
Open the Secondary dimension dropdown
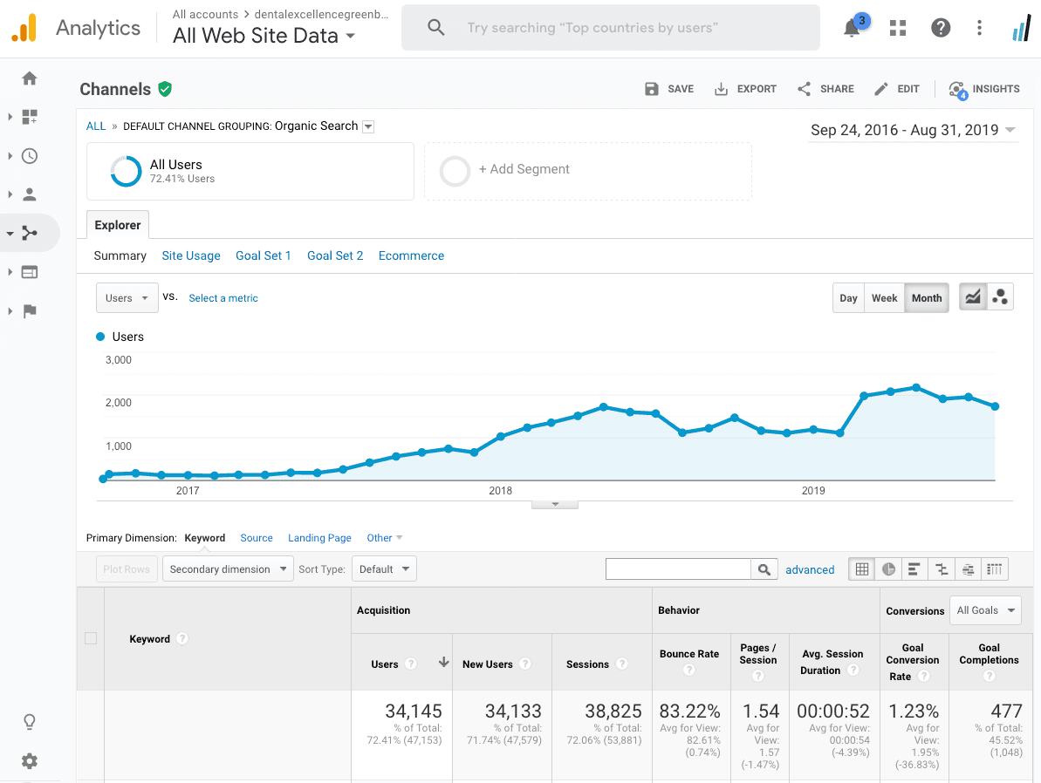click(228, 568)
